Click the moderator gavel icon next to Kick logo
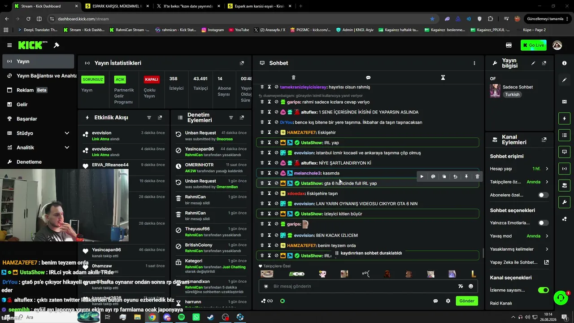The width and height of the screenshot is (574, 323). [57, 45]
